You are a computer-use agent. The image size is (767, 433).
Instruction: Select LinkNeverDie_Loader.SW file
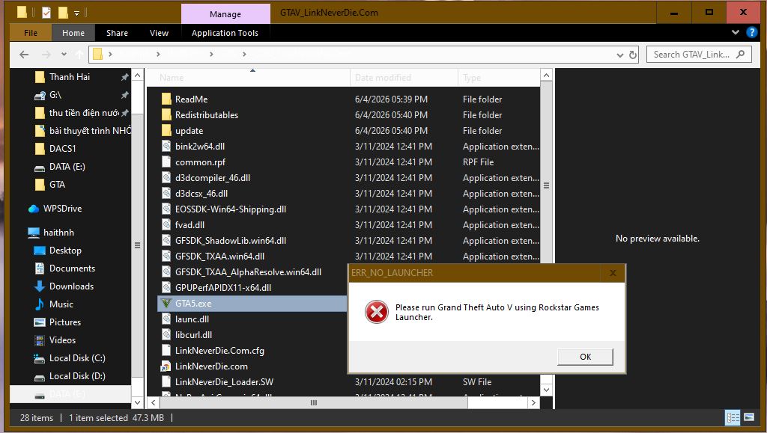coord(224,381)
